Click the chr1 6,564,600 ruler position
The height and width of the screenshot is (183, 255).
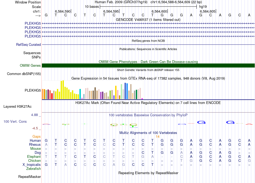[159, 12]
